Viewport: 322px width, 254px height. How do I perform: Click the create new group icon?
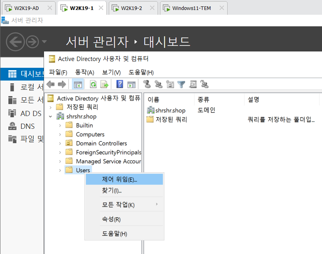158,84
